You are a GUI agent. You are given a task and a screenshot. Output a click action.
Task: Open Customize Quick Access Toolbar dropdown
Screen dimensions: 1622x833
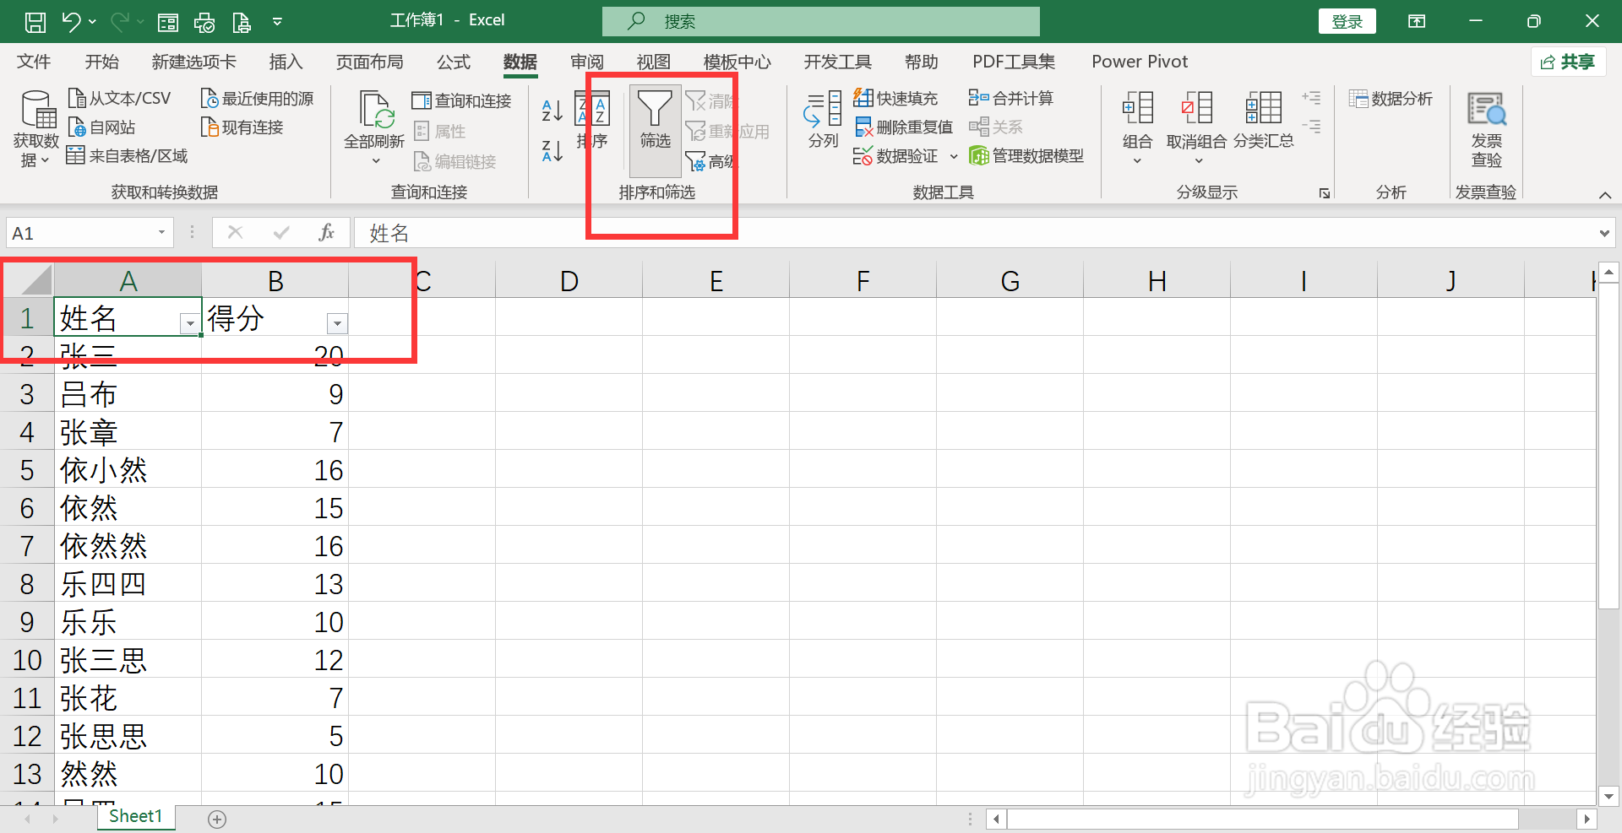click(x=277, y=22)
